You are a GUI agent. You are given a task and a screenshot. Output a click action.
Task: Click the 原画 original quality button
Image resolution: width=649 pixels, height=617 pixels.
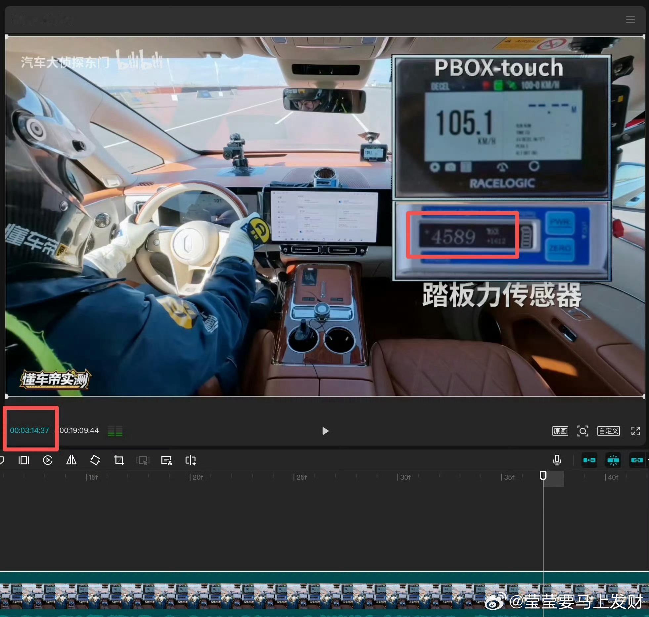[560, 431]
